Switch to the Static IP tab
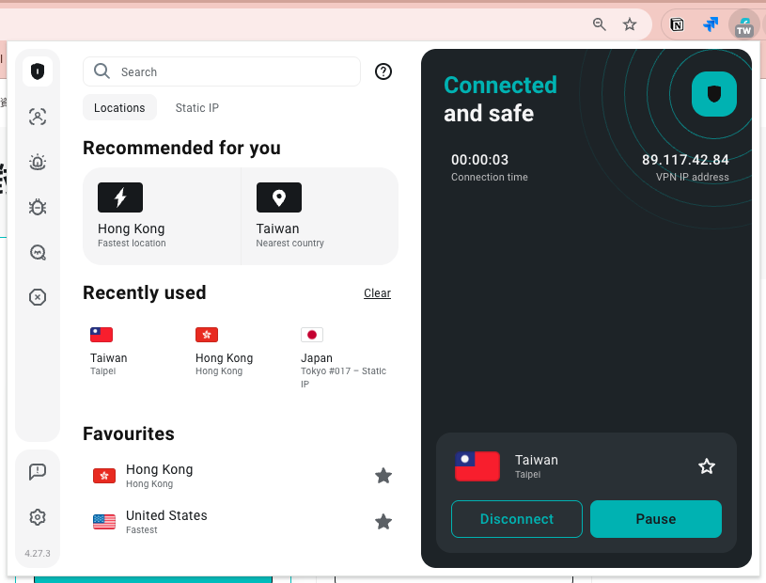Viewport: 766px width, 583px height. tap(196, 107)
